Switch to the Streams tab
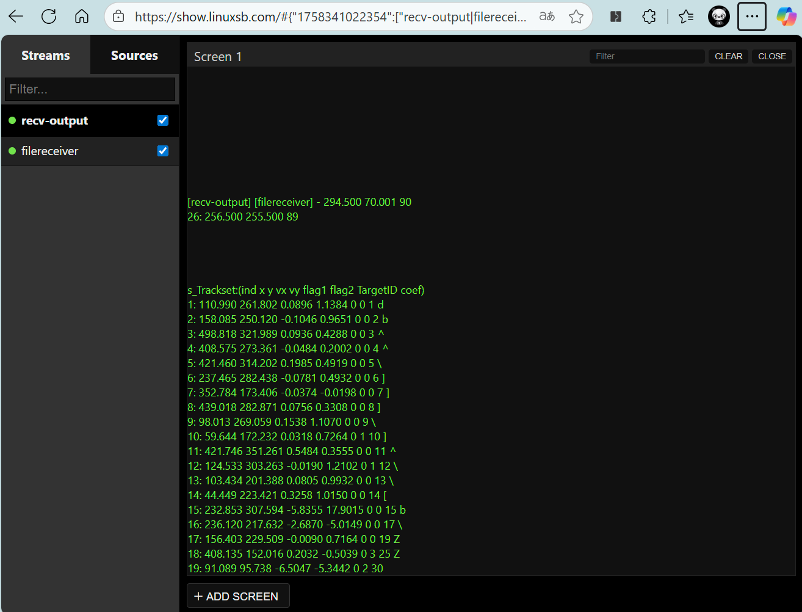Screen dimensions: 802x612 pyautogui.click(x=46, y=56)
